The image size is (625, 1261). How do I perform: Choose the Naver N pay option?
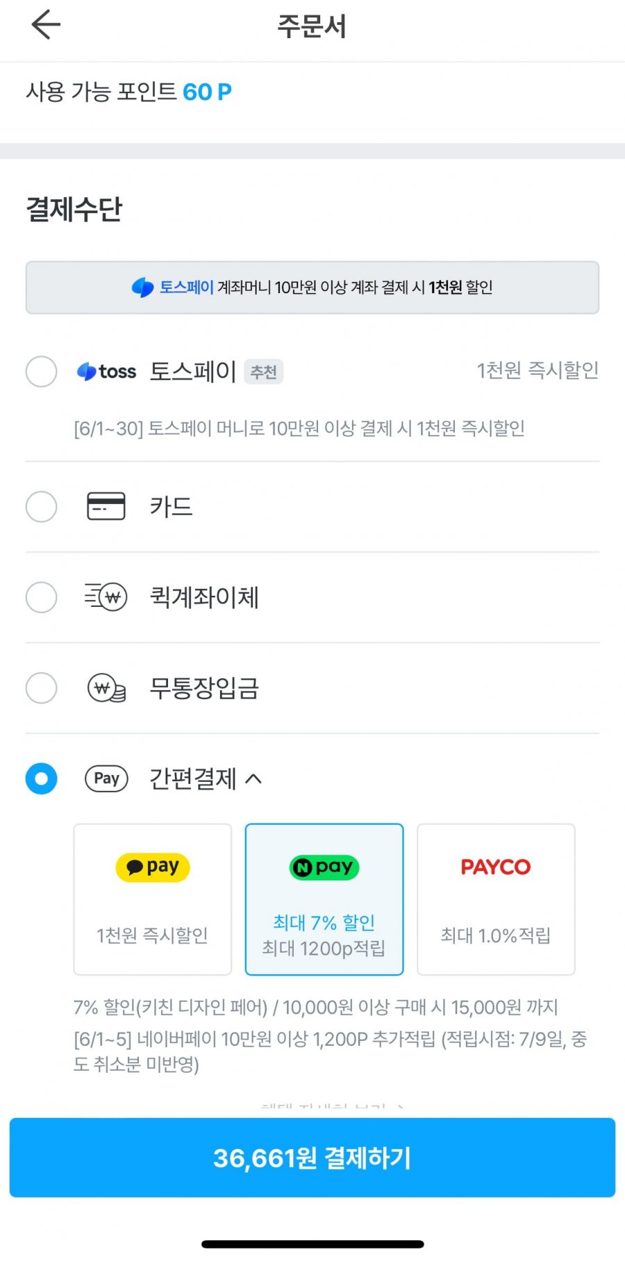[324, 899]
